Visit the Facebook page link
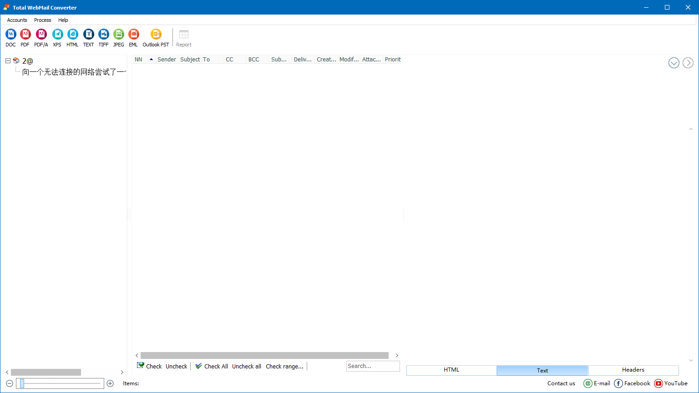 point(632,383)
